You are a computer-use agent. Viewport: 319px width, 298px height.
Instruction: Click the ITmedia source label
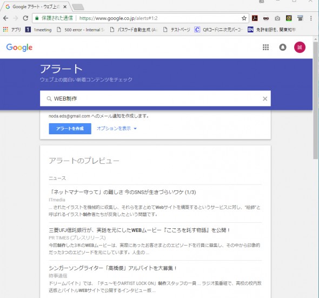click(57, 200)
